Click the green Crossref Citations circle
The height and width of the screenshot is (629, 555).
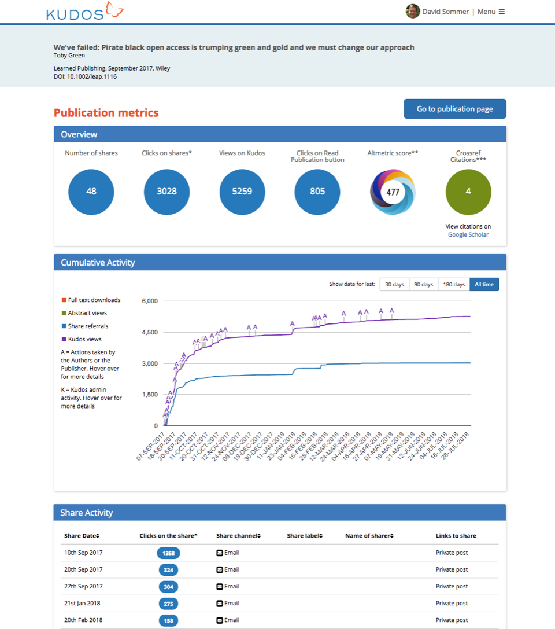[x=468, y=192]
